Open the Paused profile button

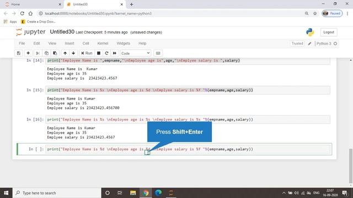332,13
